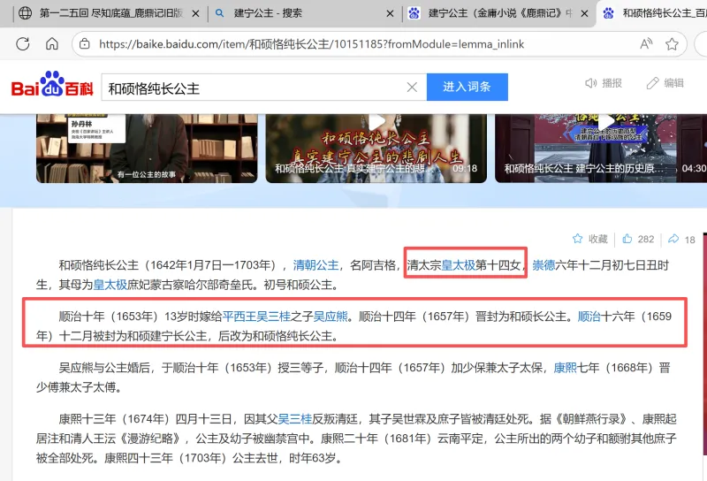Clear the Baidu Baike search box

pos(412,88)
